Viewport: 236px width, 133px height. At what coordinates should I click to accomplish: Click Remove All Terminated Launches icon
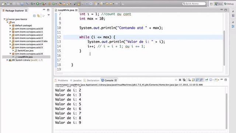(x=184, y=80)
